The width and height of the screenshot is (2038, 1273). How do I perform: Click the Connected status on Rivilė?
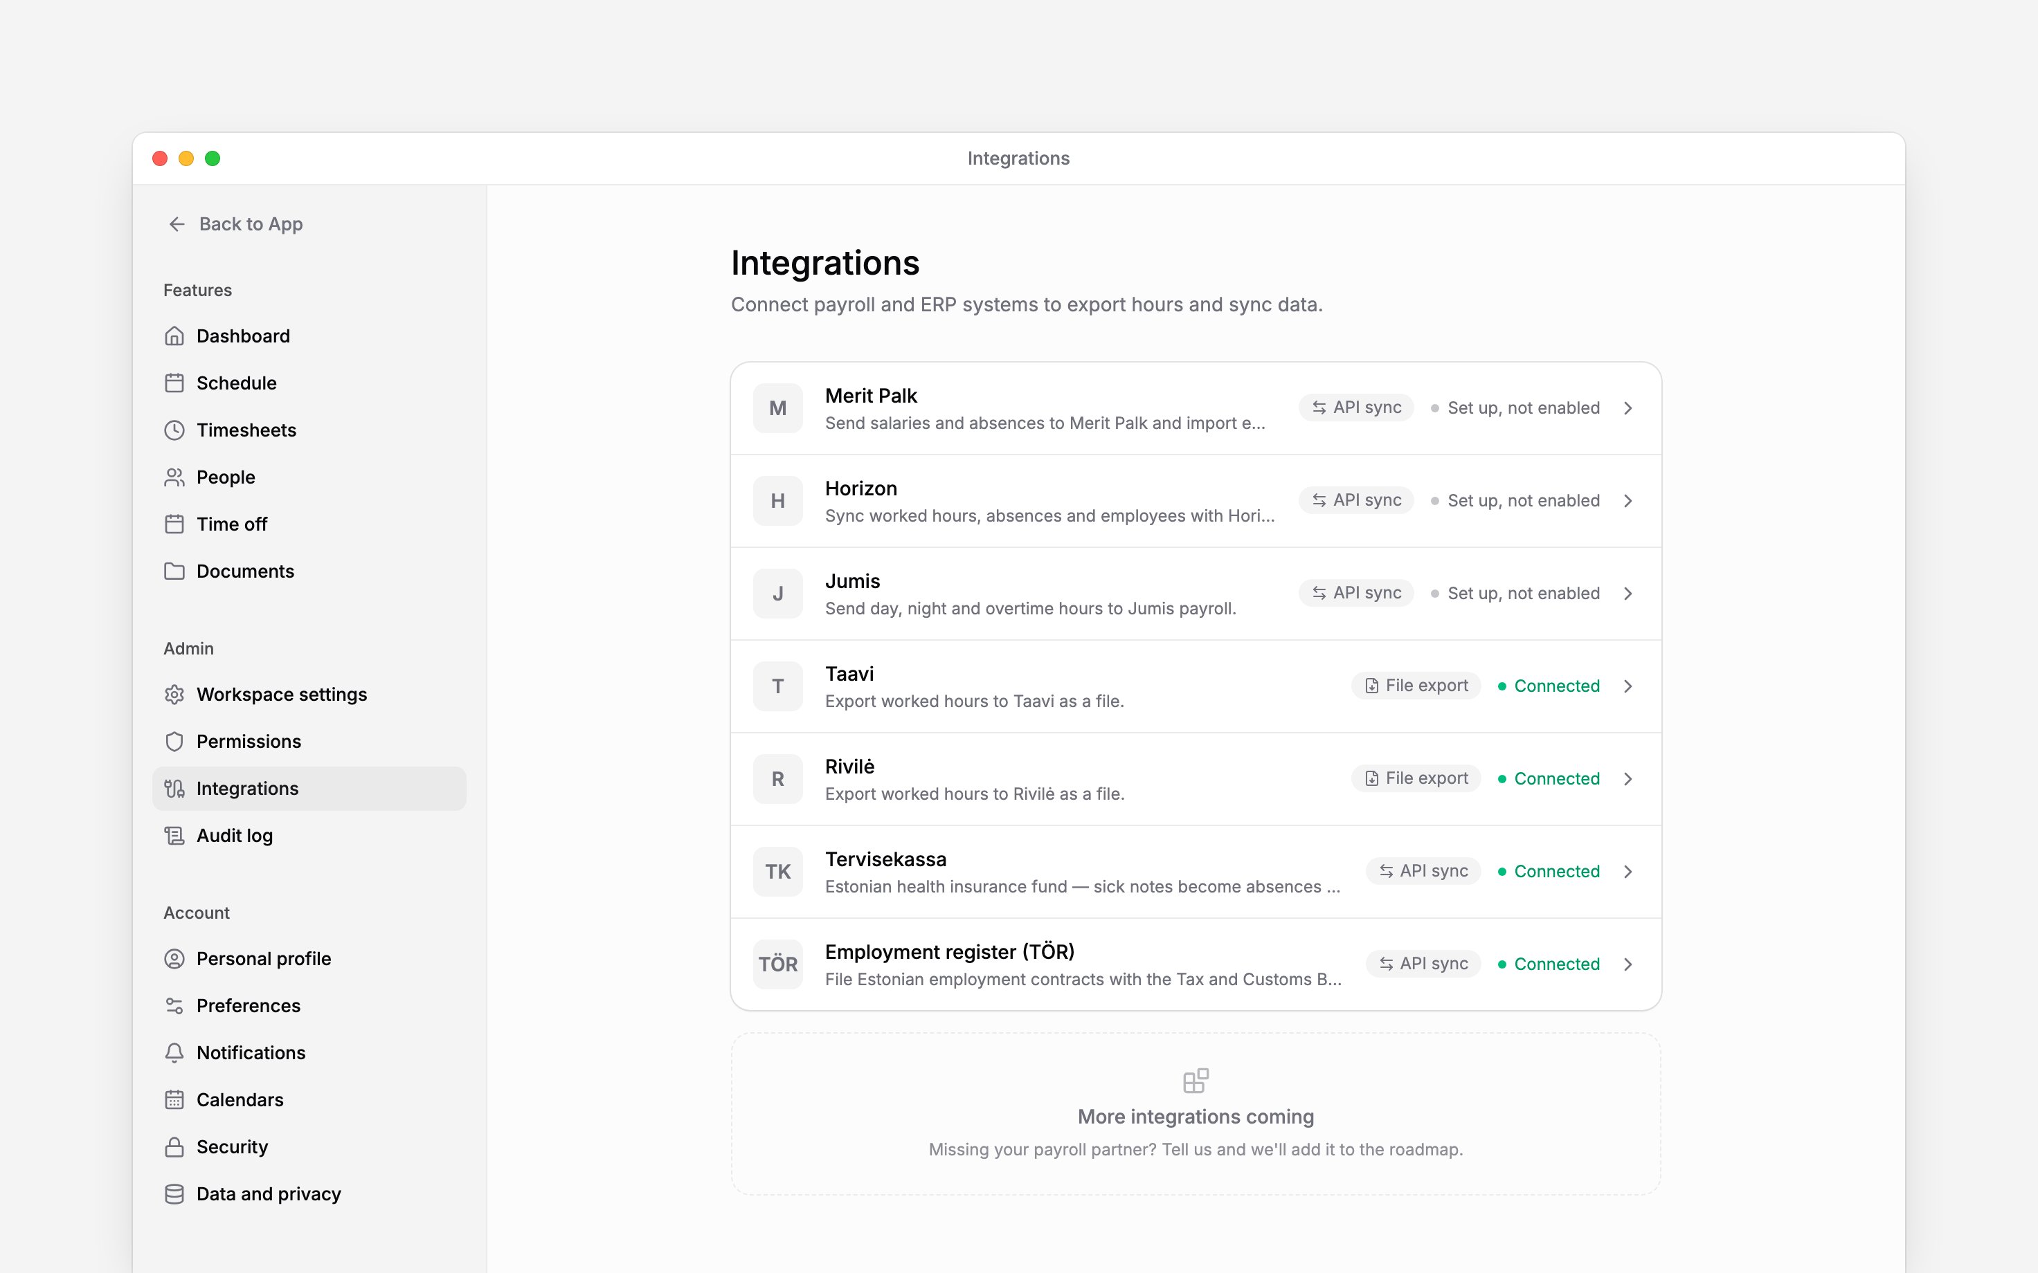[1549, 779]
